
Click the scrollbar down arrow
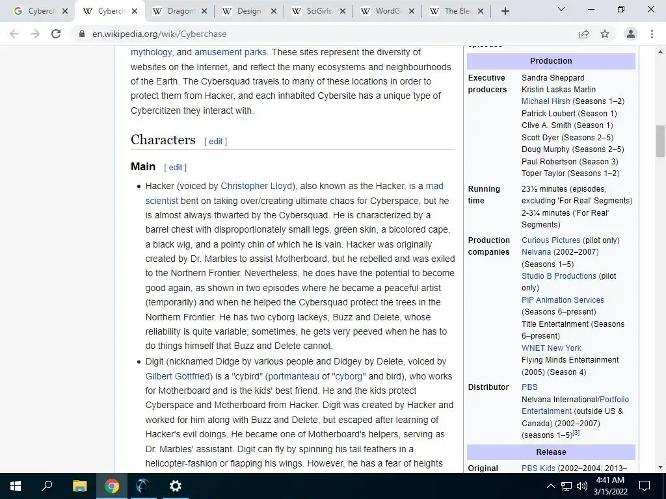pyautogui.click(x=660, y=467)
